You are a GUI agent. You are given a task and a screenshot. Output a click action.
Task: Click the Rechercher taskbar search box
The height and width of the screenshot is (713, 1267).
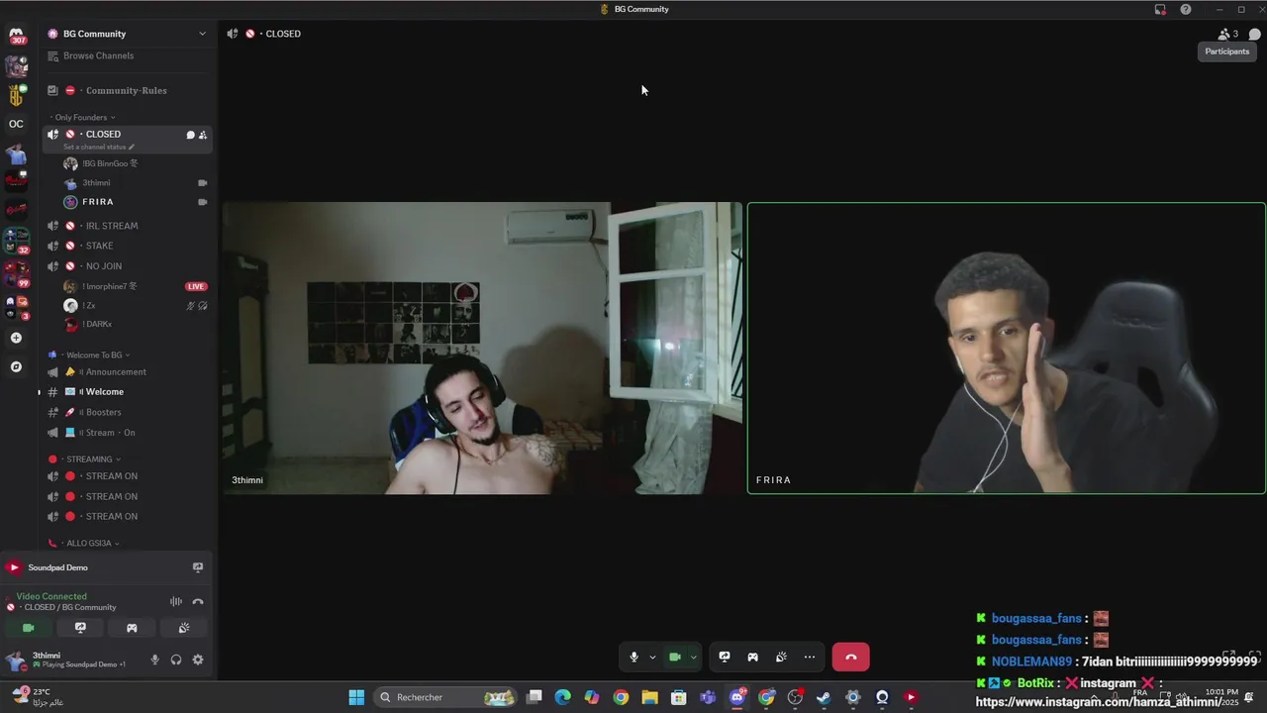[446, 697]
